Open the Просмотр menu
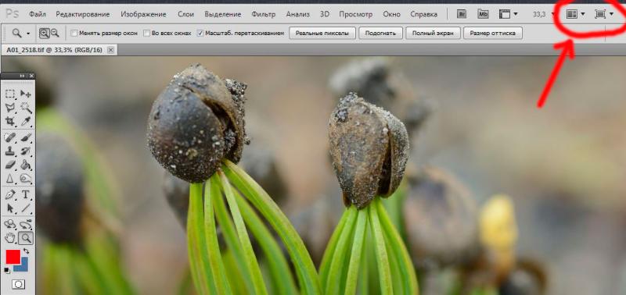 tap(356, 14)
